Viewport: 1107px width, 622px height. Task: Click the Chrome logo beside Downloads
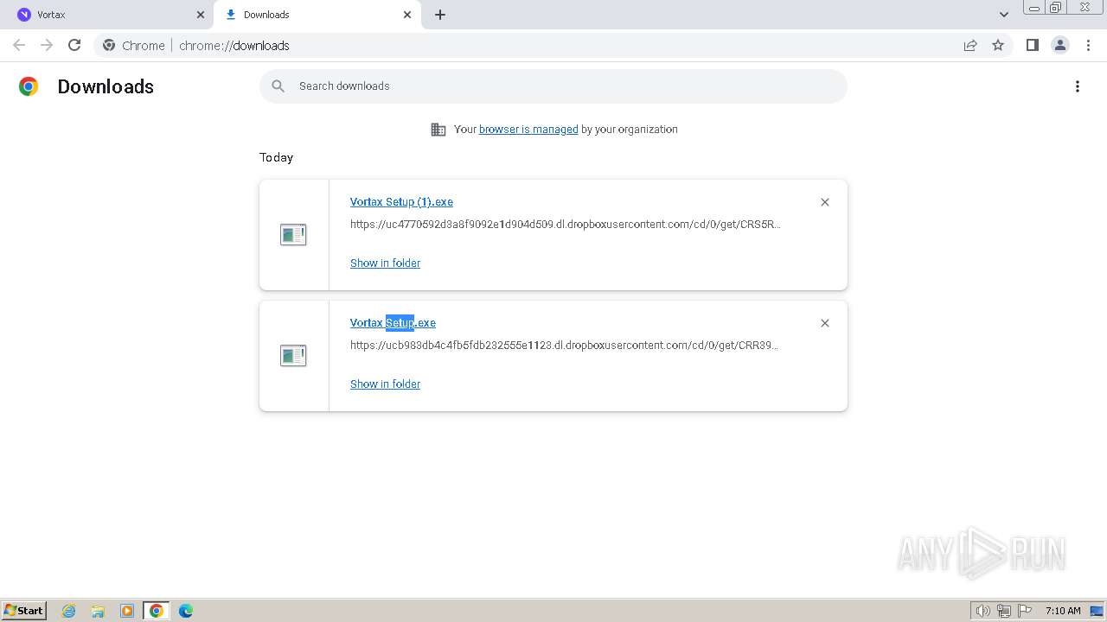(29, 86)
